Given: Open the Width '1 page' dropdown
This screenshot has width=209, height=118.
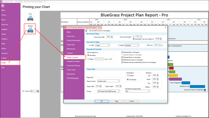Looking at the screenshot, I should (x=102, y=45).
